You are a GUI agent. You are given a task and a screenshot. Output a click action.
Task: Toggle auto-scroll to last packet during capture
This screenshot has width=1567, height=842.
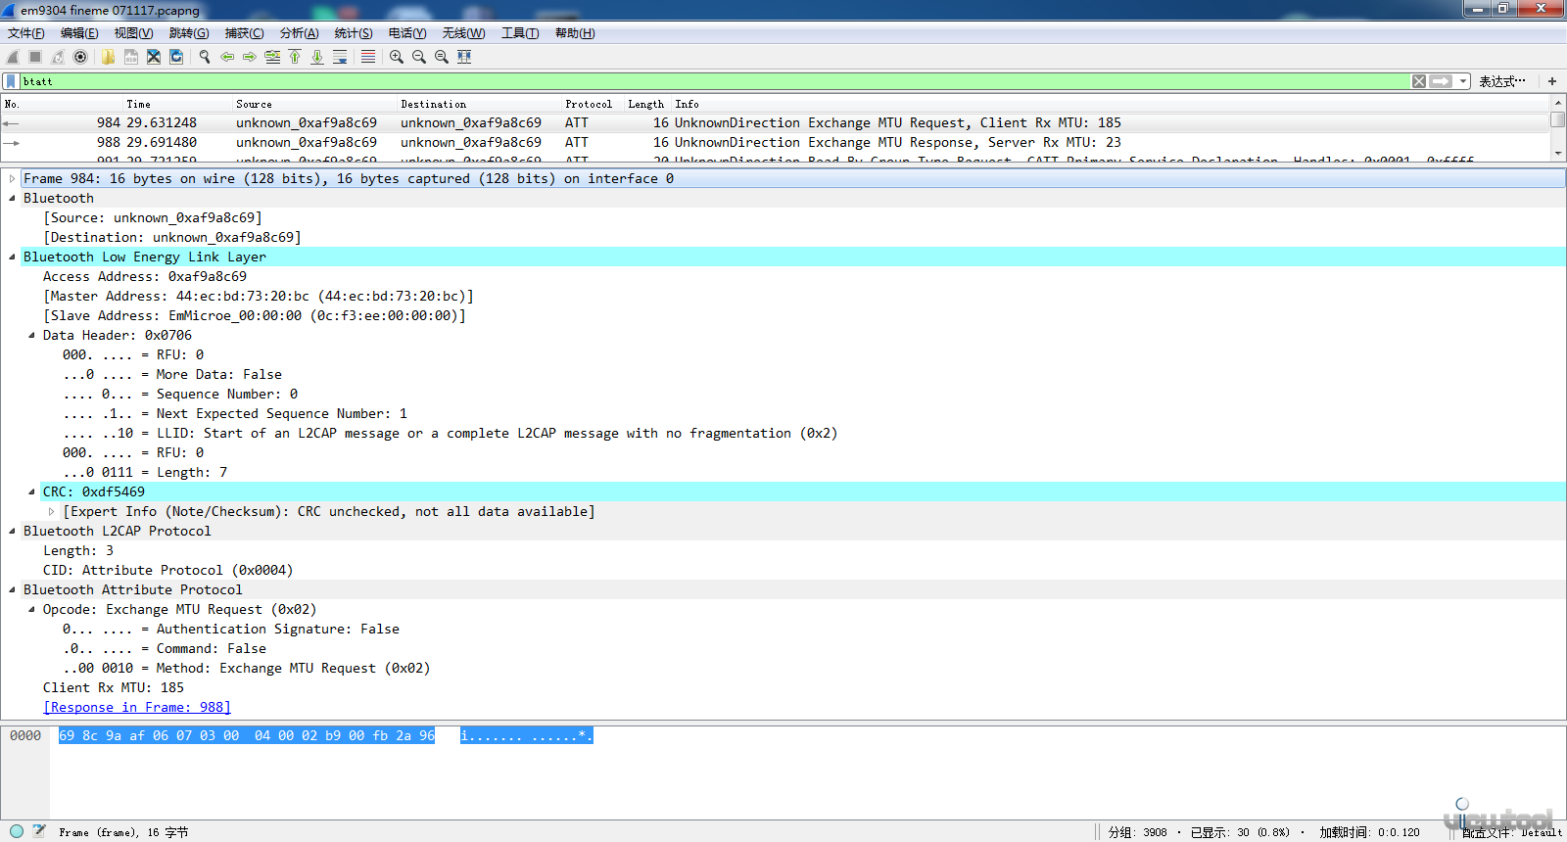coord(340,57)
